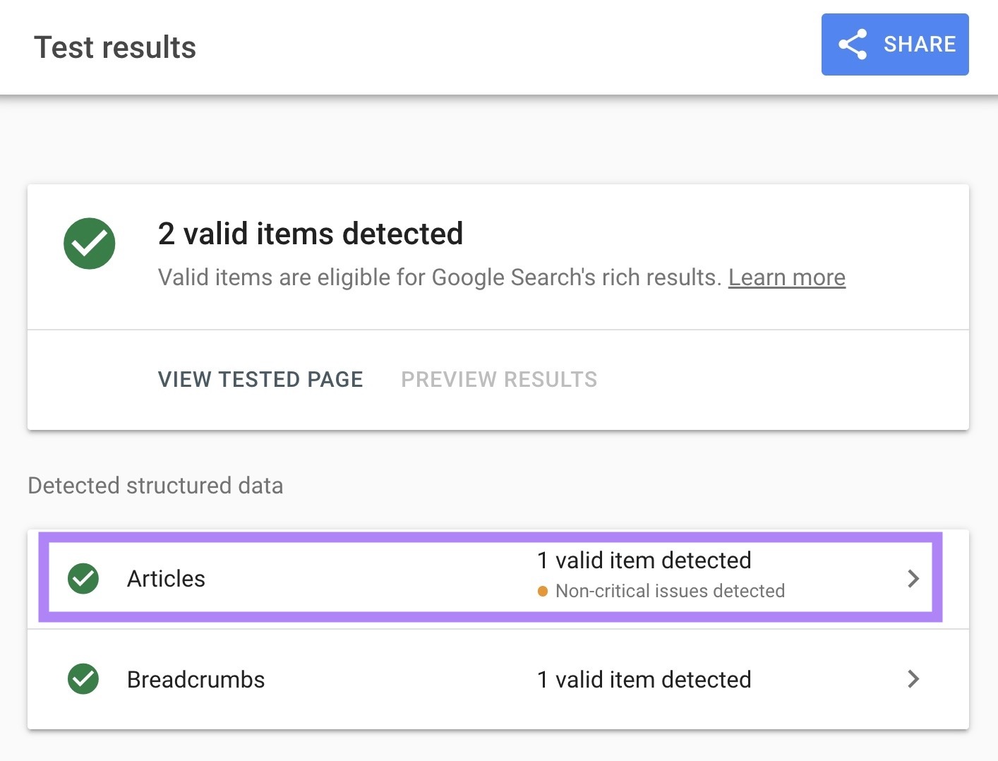Image resolution: width=998 pixels, height=761 pixels.
Task: Click the orange non-critical issues dot indicator
Action: pos(542,591)
